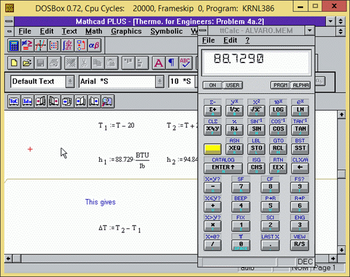Open the Math menu
Image resolution: width=350 pixels, height=277 pixels.
coord(94,32)
